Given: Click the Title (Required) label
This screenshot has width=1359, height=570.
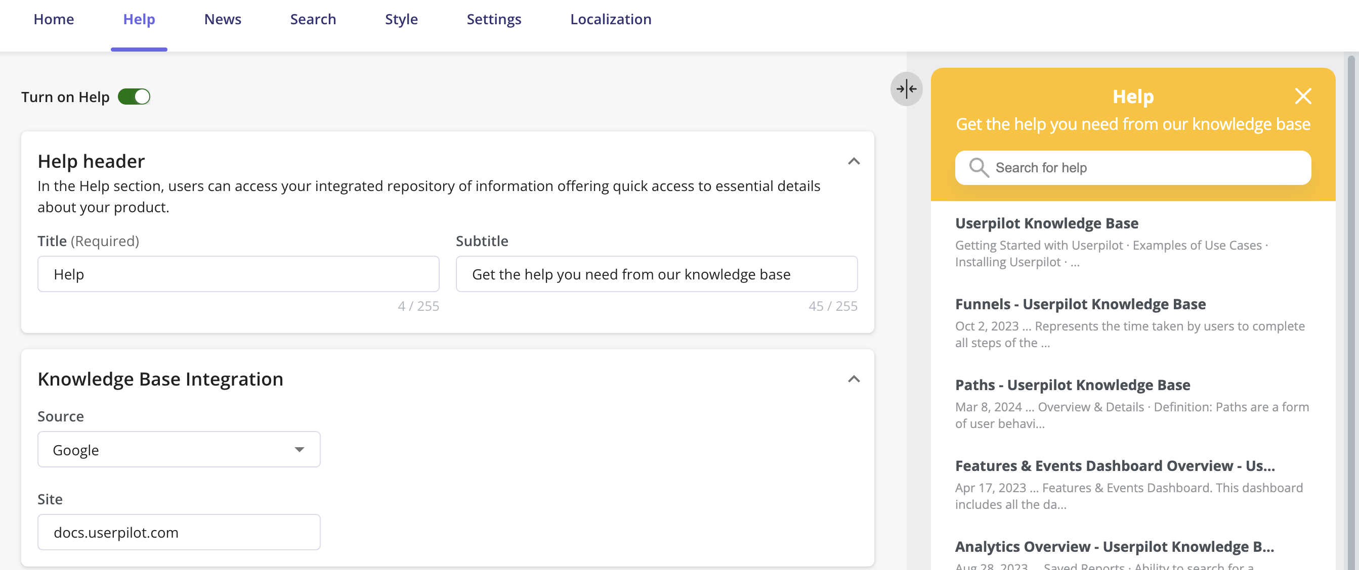Looking at the screenshot, I should point(88,241).
